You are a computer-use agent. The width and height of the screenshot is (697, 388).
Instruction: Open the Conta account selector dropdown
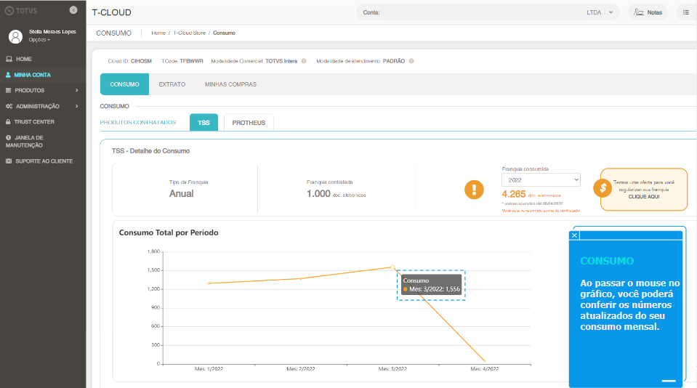coord(488,12)
